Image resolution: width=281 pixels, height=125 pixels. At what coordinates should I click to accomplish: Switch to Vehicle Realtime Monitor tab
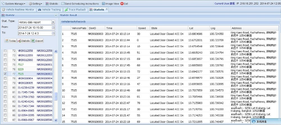tap(18, 10)
